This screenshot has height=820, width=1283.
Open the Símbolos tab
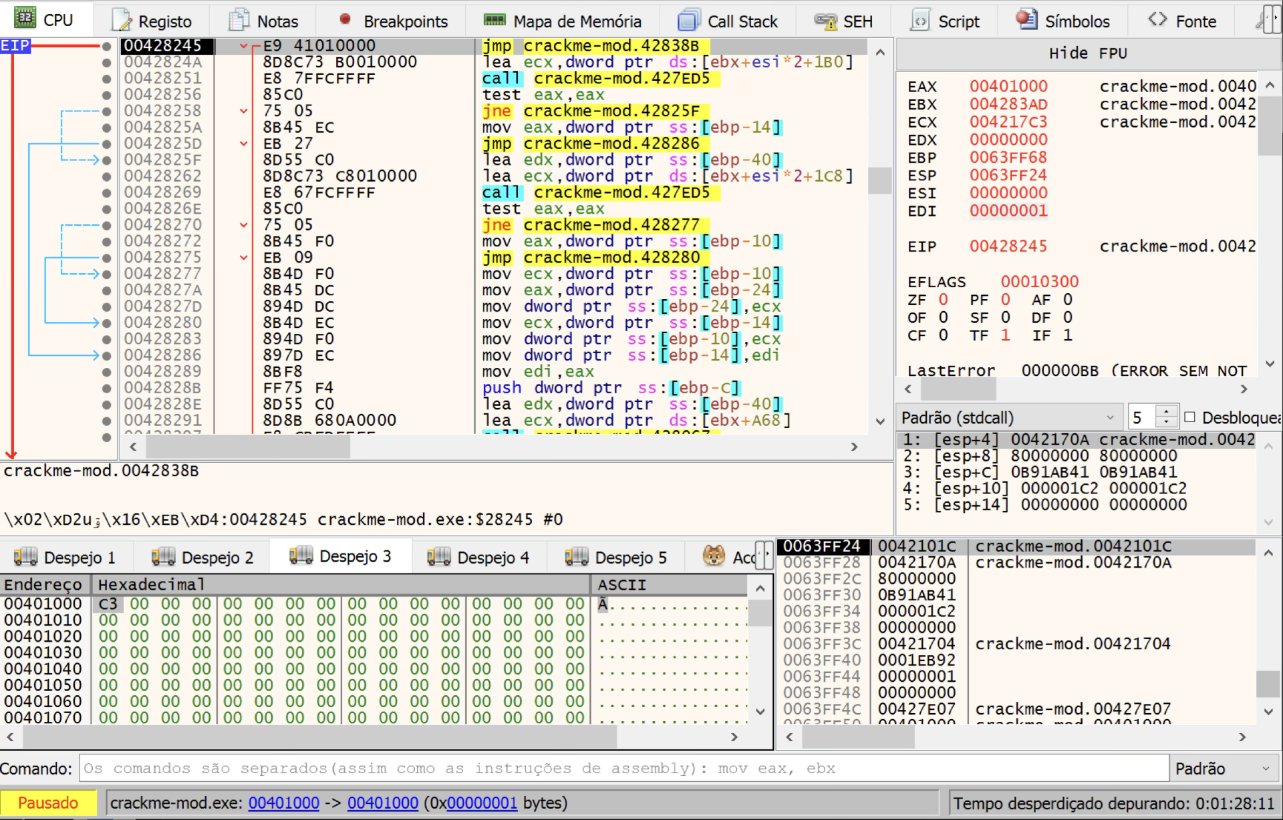tap(1062, 21)
